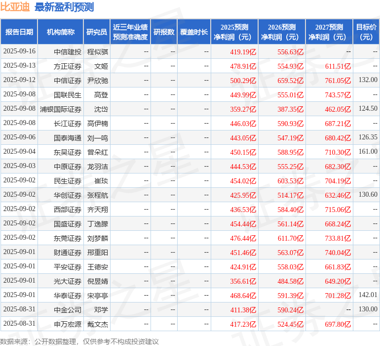
Task: Click the date 2025-09-06
Action: click(x=19, y=137)
